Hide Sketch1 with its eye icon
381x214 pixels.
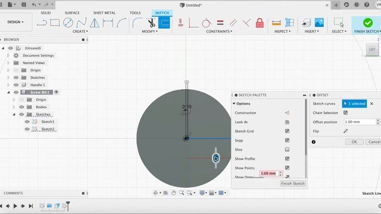point(27,122)
